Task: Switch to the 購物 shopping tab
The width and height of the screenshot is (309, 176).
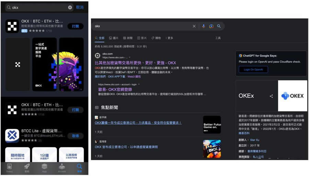Action: click(x=156, y=38)
